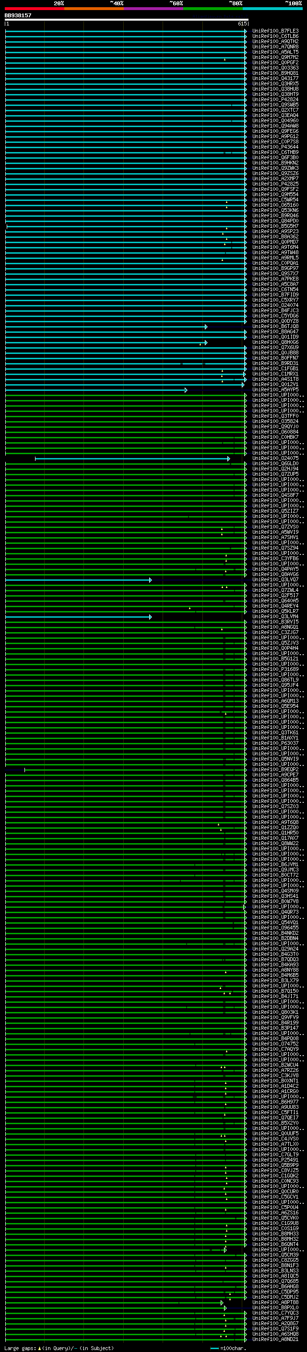
Task: Select hit label UniRef100_Q7X6U9
Action: tap(275, 347)
